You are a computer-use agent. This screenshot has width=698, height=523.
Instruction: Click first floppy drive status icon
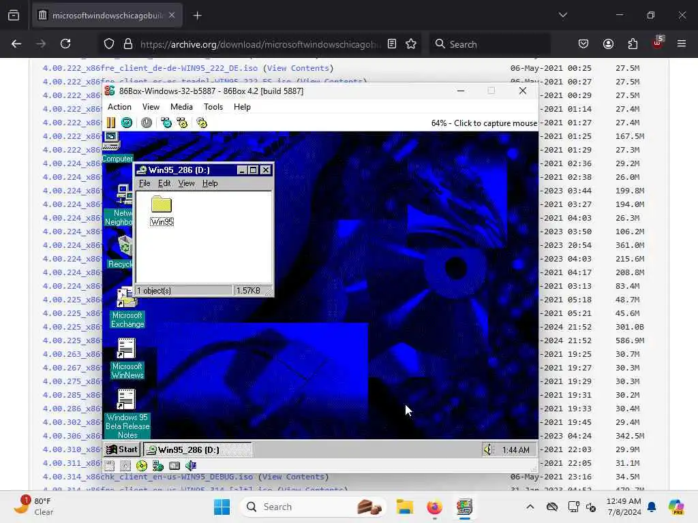[110, 466]
